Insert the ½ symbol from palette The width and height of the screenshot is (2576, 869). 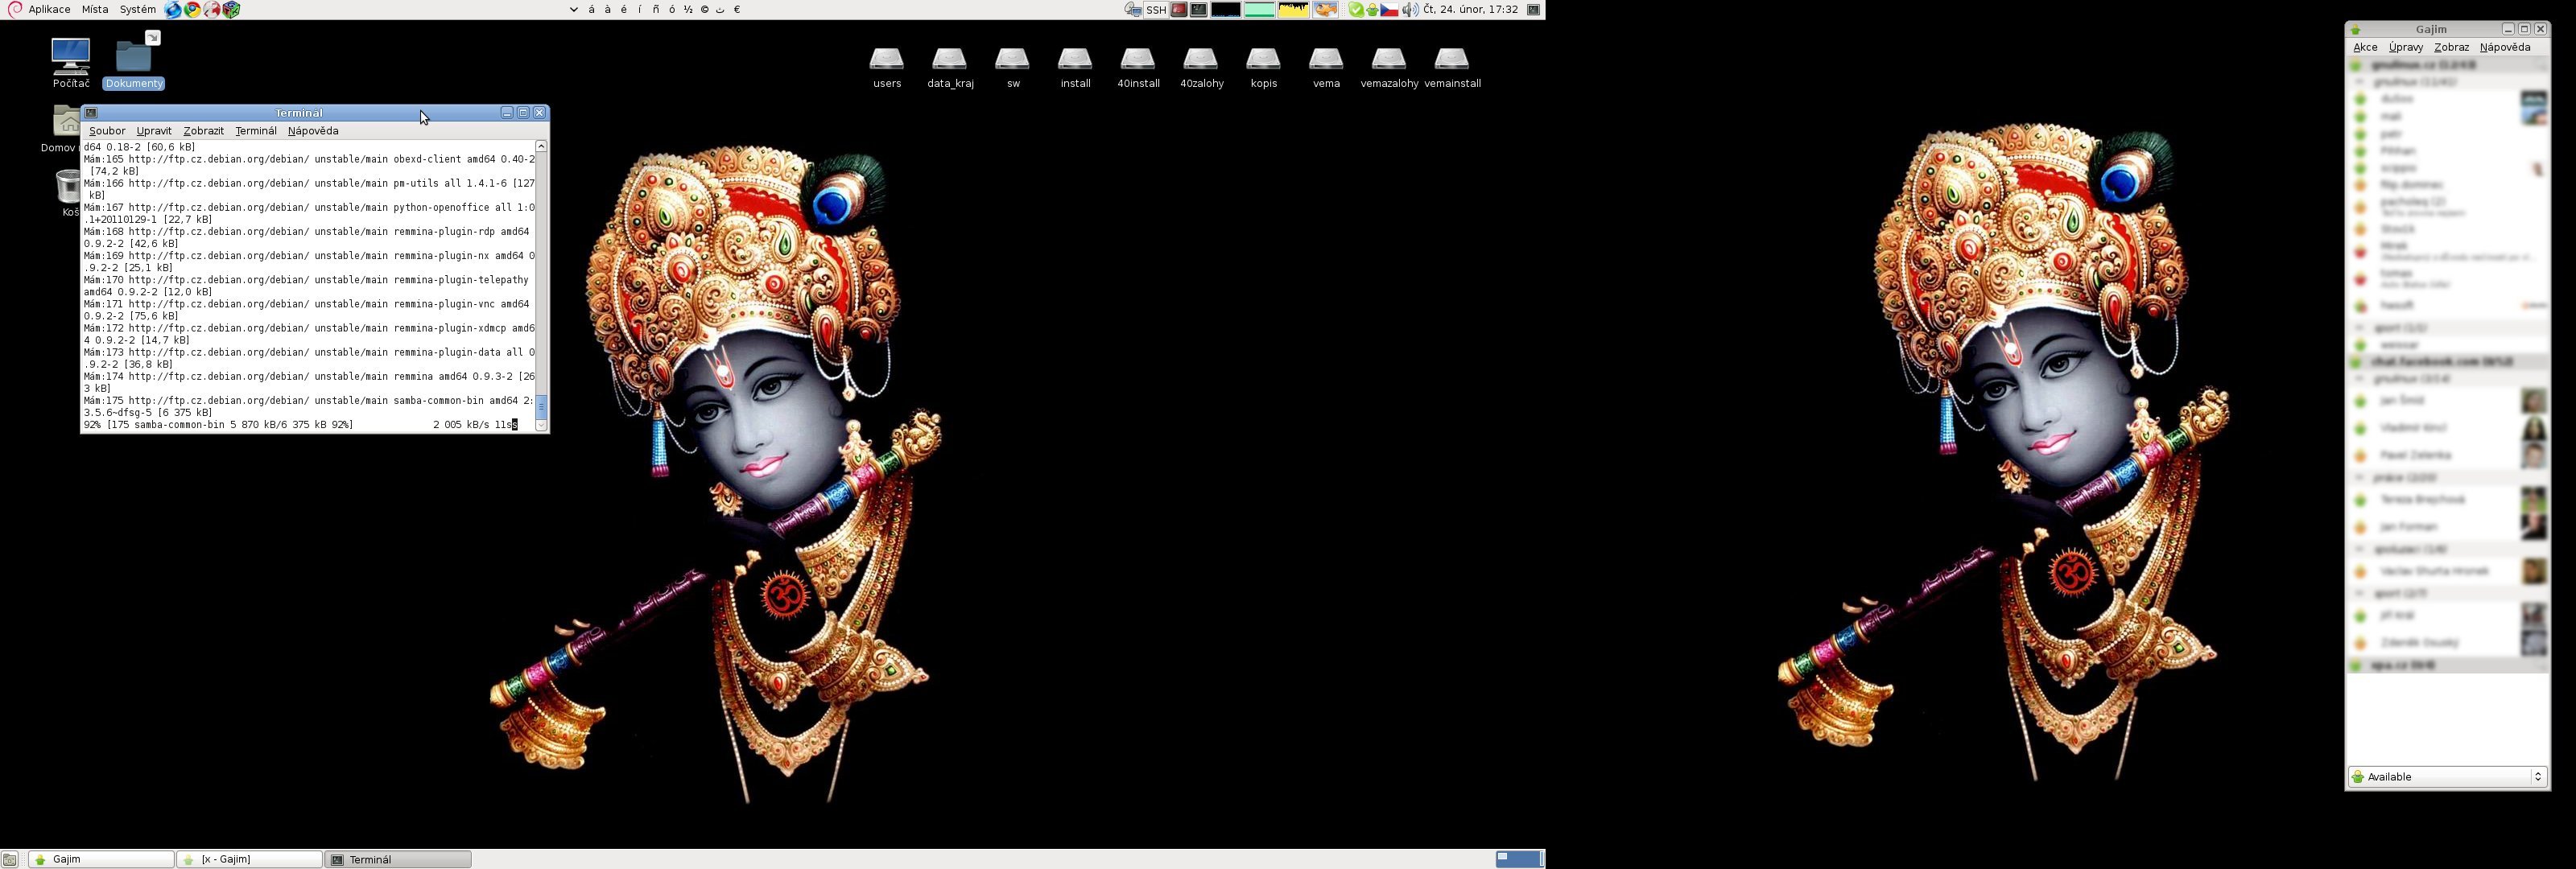click(688, 10)
